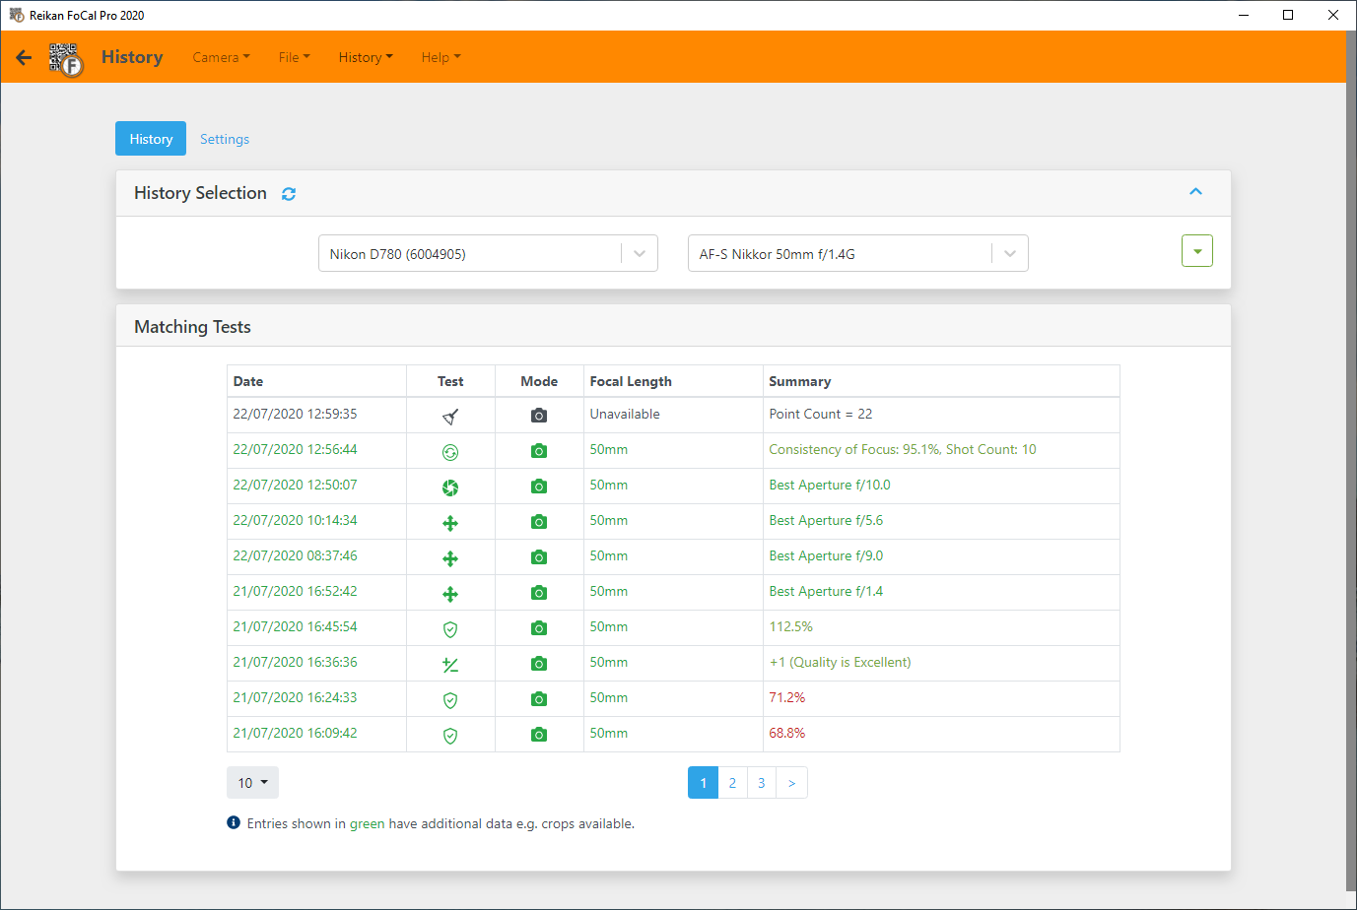The width and height of the screenshot is (1357, 910).
Task: Click the date 22/07/2020 12:56:44
Action: tap(295, 449)
